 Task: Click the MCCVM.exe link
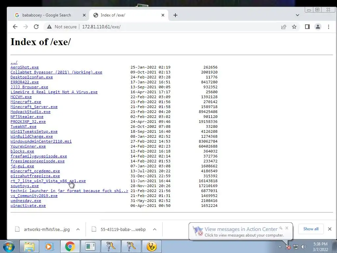click(x=21, y=97)
